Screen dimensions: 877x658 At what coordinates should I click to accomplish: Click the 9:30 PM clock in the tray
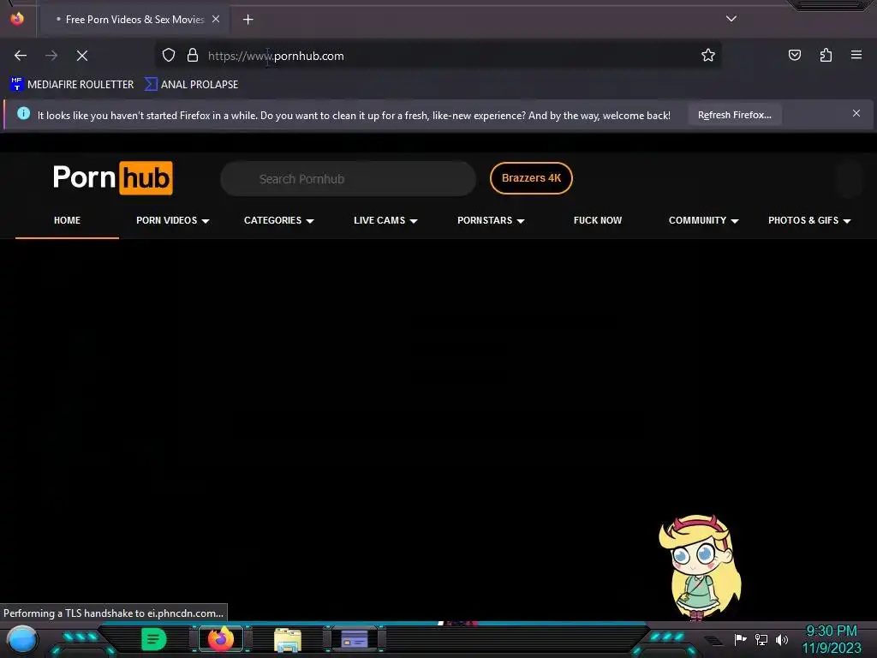(831, 631)
